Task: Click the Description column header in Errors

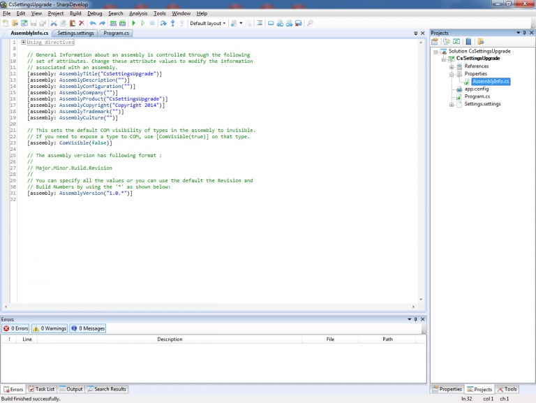Action: click(170, 339)
